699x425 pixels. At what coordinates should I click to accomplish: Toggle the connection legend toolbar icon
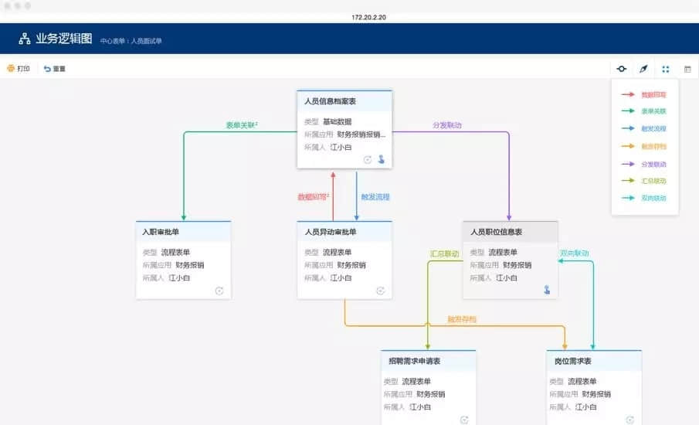click(x=622, y=69)
